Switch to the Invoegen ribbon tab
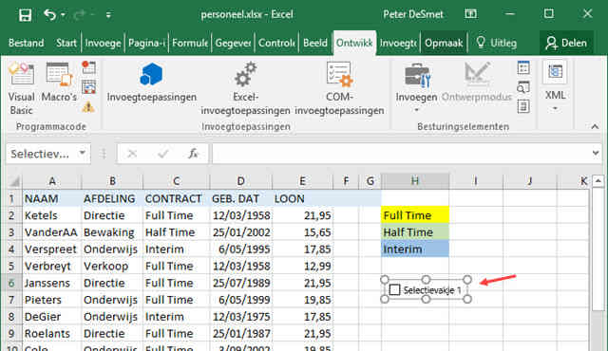Screen dimensions: 608x351 tap(103, 43)
